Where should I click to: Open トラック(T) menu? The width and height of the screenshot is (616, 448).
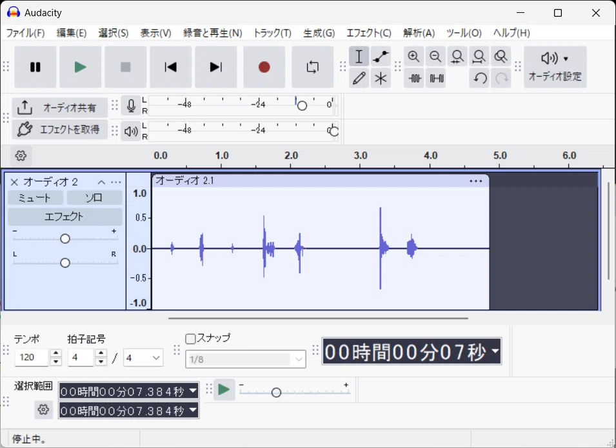click(272, 33)
